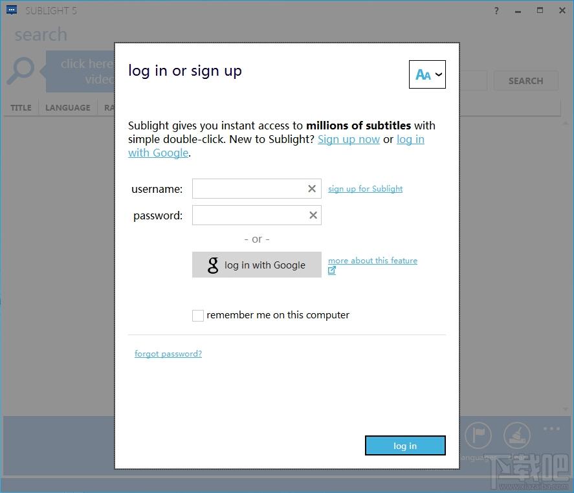Enable remember me on this computer checkbox
Screen dimensions: 574x493
[198, 316]
